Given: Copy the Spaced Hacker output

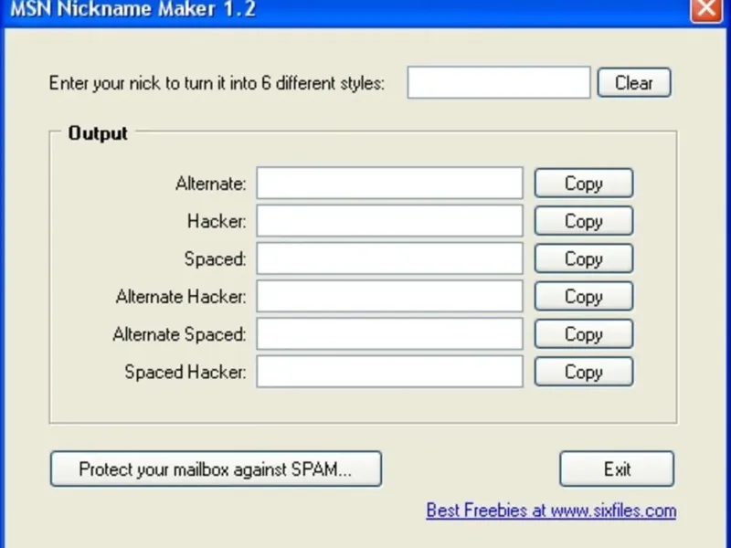Looking at the screenshot, I should point(584,372).
